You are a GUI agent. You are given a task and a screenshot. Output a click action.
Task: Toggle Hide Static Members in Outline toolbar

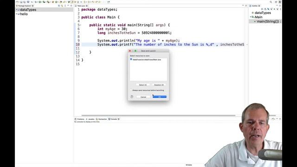(271, 9)
